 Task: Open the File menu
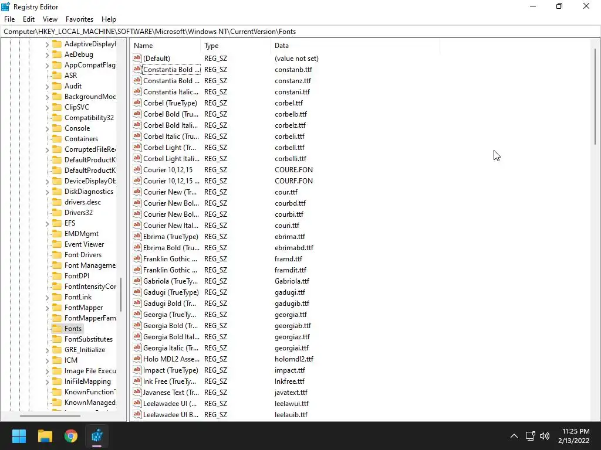pyautogui.click(x=9, y=19)
